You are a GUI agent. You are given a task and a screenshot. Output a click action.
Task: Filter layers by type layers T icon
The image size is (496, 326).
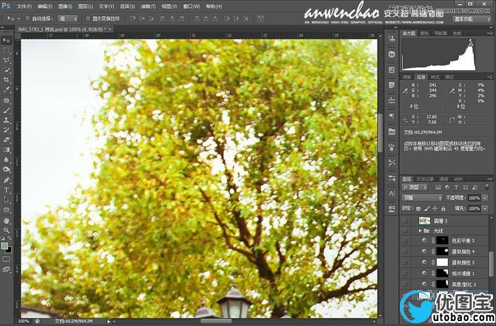click(456, 187)
